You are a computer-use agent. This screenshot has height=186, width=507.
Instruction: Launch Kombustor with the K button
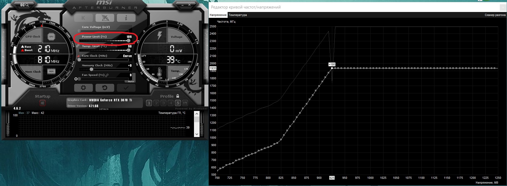coord(84,18)
